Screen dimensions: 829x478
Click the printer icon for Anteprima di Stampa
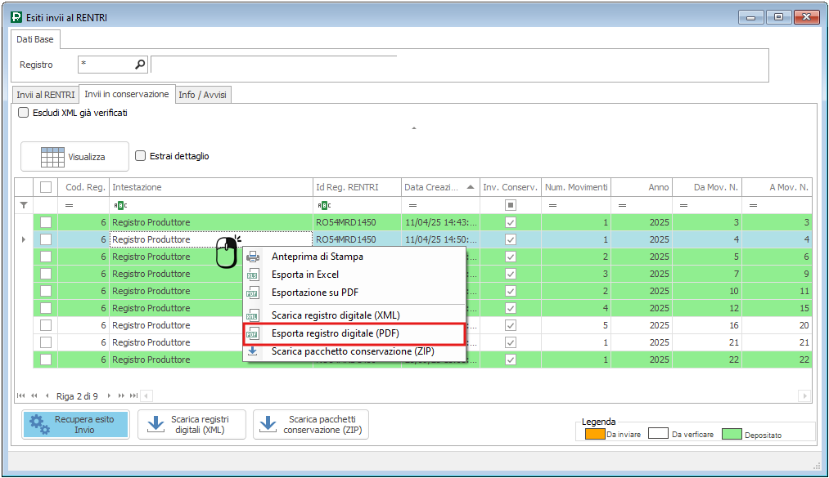pos(254,257)
